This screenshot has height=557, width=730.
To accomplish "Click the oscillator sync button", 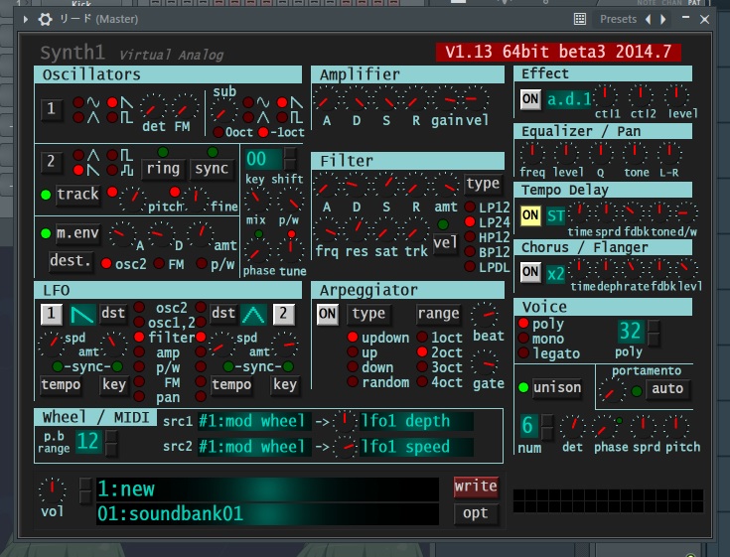I will pyautogui.click(x=212, y=169).
